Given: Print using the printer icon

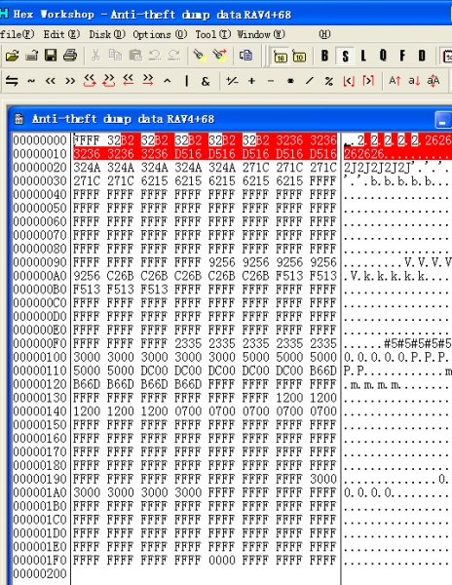Looking at the screenshot, I should coord(70,56).
